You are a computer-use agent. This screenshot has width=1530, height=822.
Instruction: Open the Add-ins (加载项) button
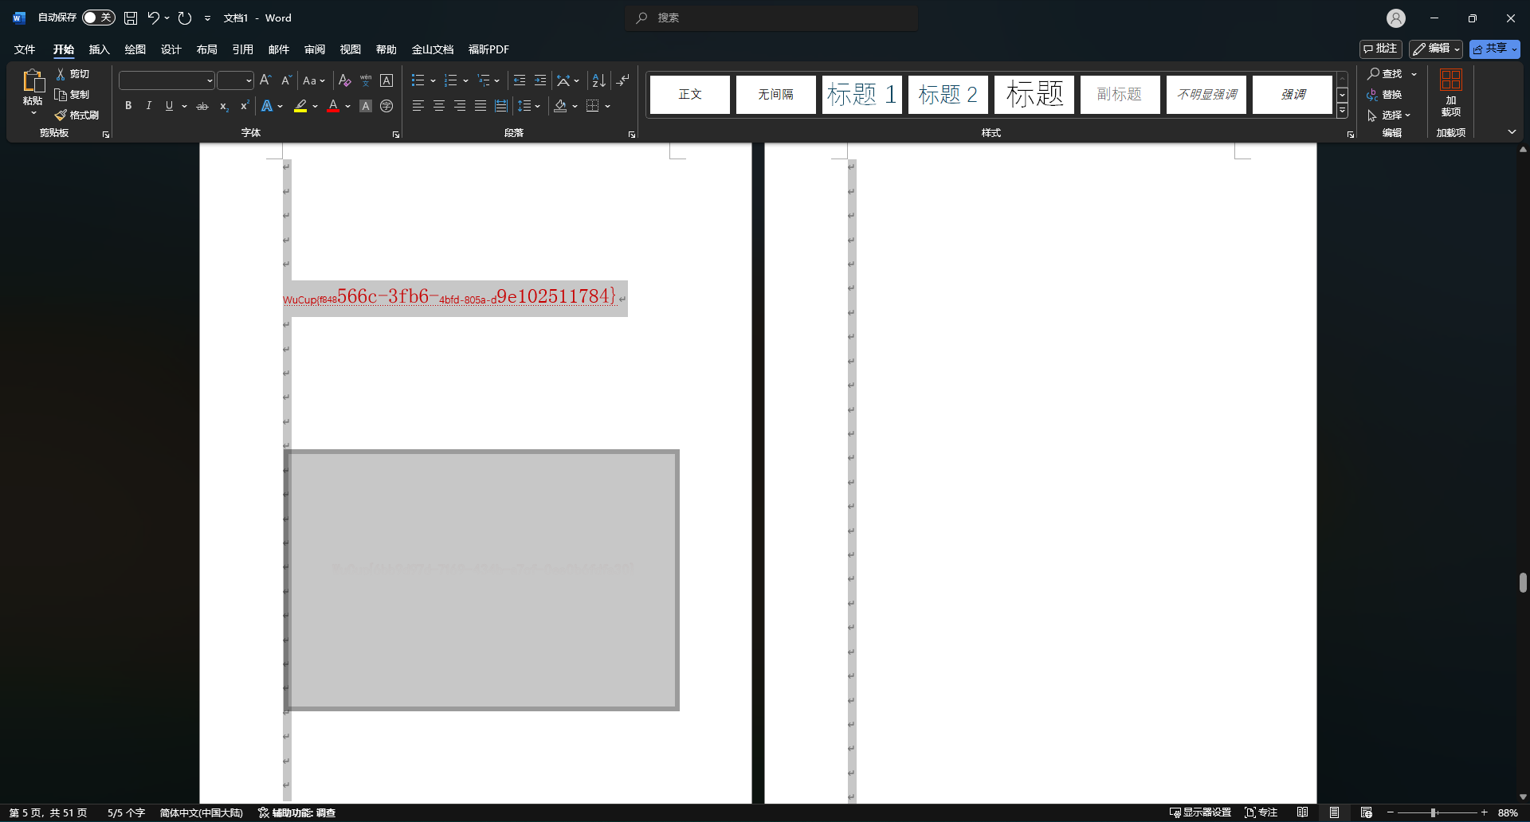[1451, 93]
